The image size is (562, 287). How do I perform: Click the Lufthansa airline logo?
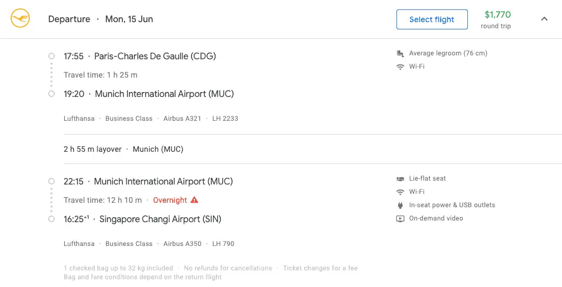(20, 19)
